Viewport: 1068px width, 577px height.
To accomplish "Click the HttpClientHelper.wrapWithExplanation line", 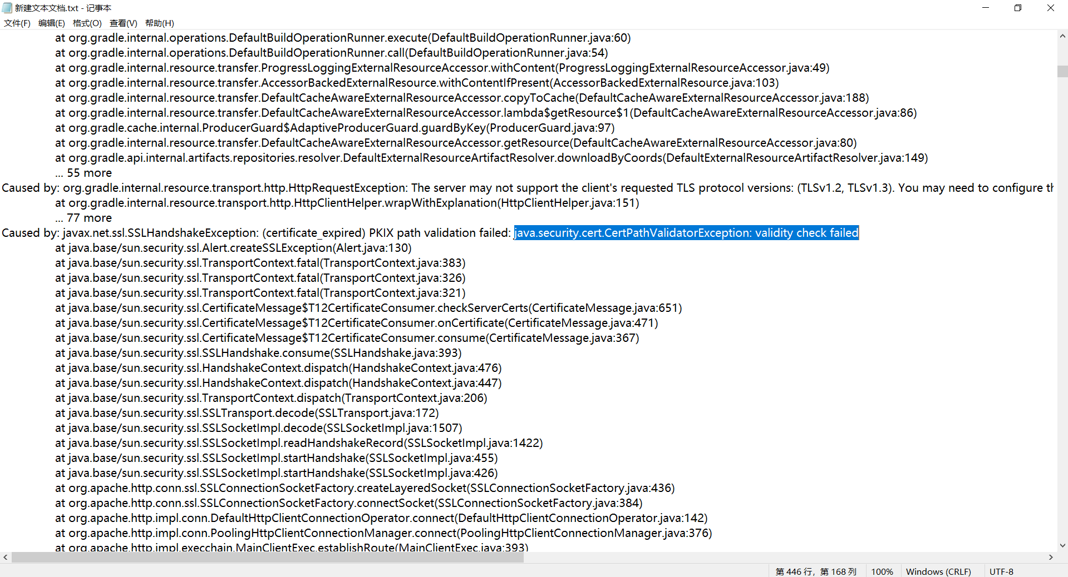I will pos(347,203).
